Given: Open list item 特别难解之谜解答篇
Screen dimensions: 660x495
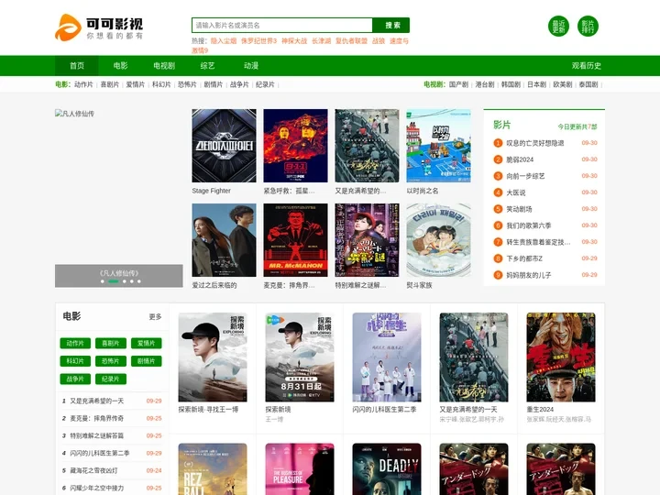Looking at the screenshot, I should (x=97, y=435).
